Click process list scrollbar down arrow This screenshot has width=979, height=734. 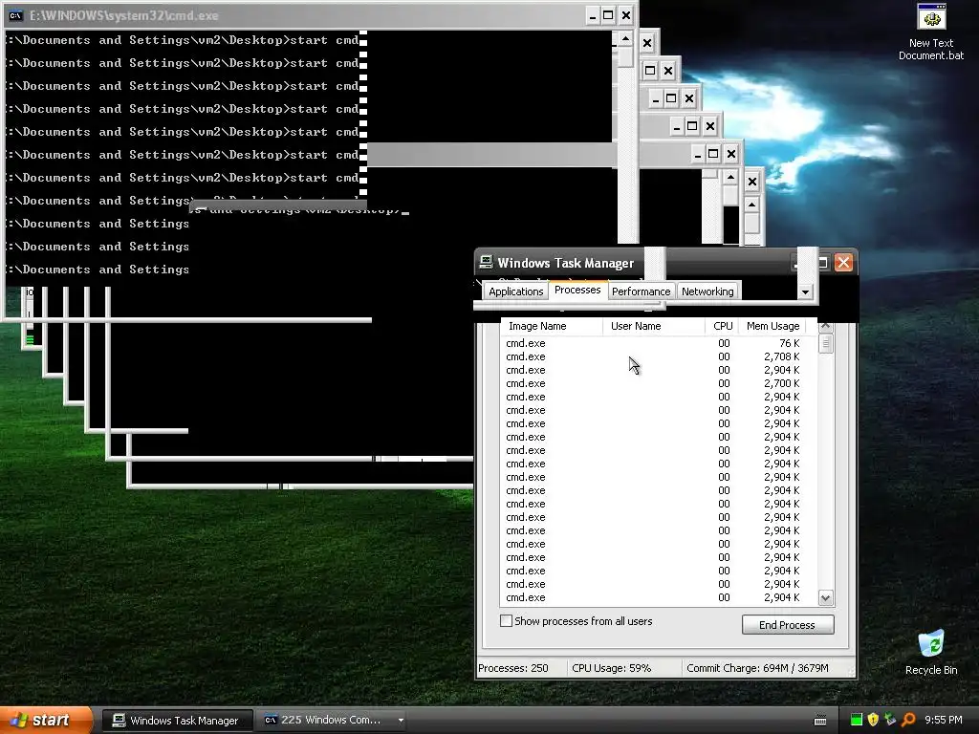click(825, 598)
